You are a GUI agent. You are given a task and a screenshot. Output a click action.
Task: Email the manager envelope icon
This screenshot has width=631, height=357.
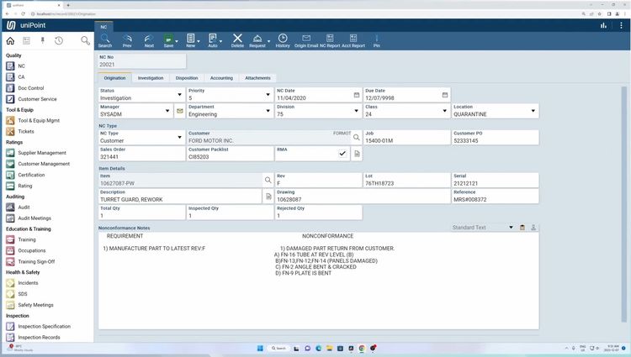coord(179,111)
